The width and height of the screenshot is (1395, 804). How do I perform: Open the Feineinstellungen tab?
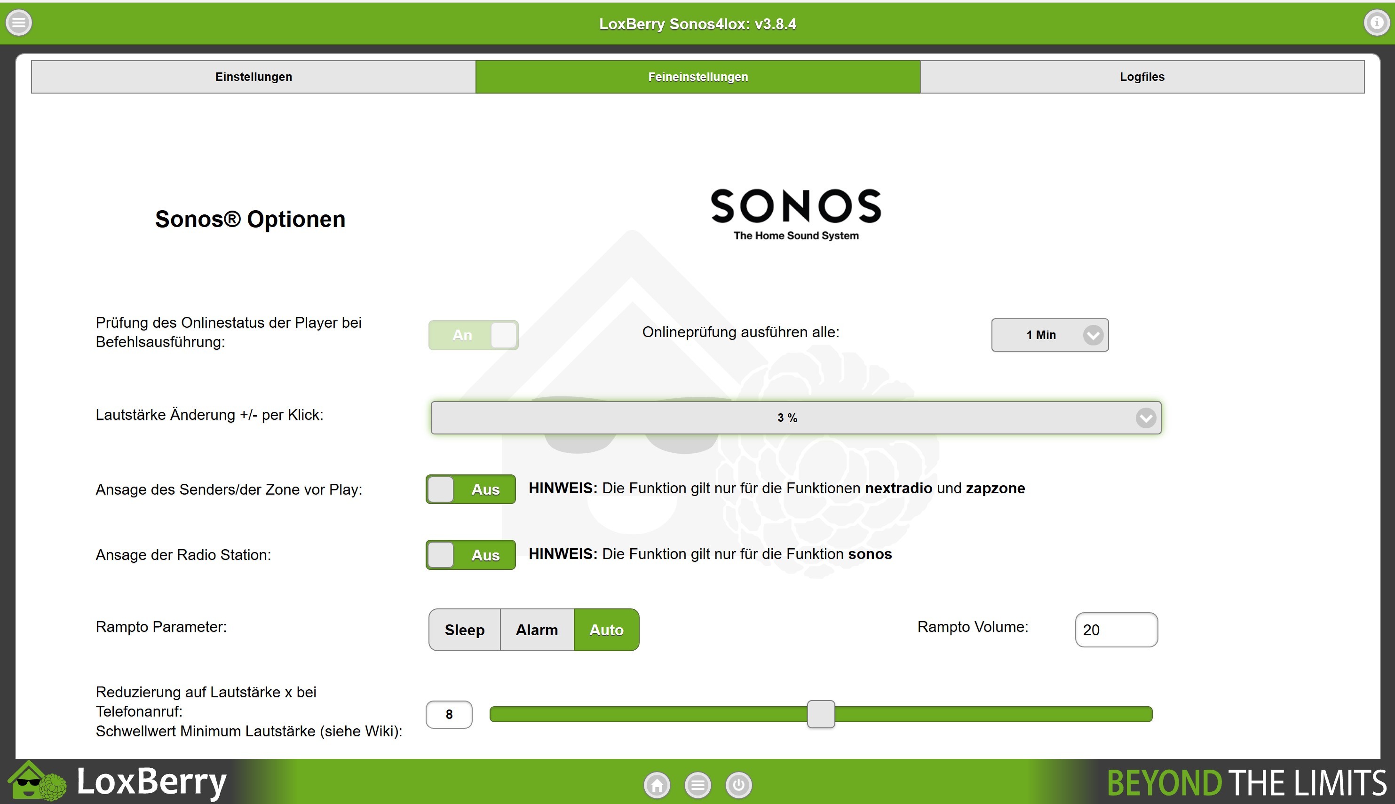point(697,77)
